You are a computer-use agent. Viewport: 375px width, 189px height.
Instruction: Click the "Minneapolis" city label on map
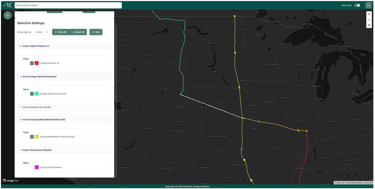click(274, 64)
